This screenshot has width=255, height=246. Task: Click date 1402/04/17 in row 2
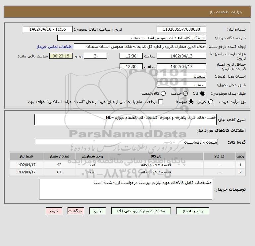(x=26, y=172)
